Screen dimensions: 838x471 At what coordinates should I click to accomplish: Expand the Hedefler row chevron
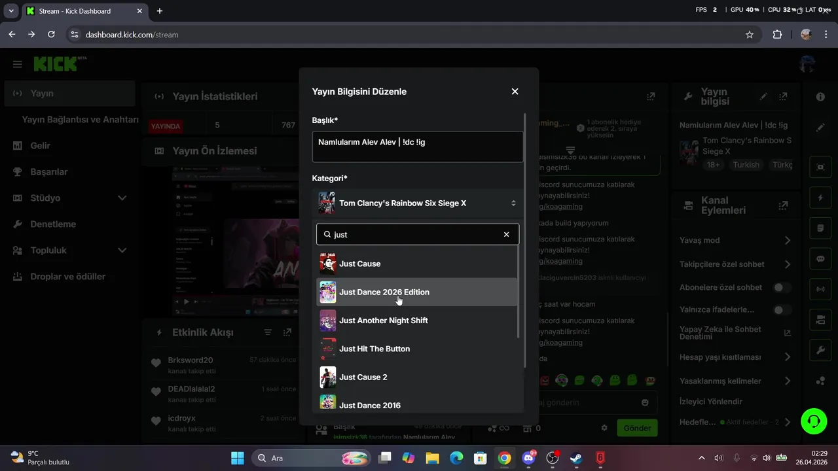click(x=788, y=423)
